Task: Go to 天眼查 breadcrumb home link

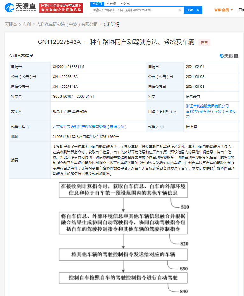Action: [x=11, y=24]
